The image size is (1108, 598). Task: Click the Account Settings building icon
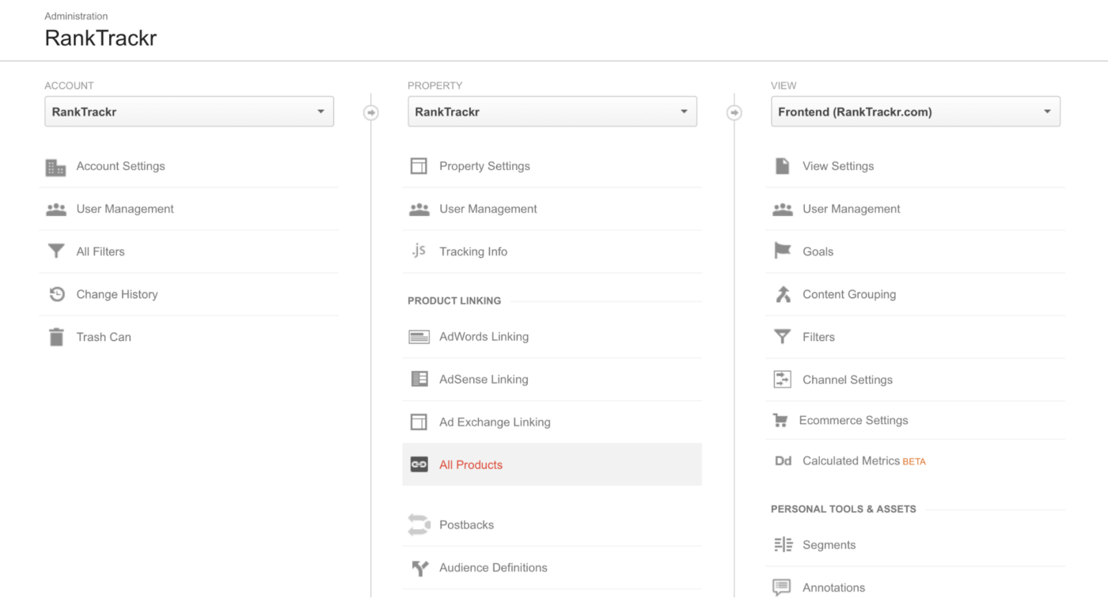coord(55,167)
